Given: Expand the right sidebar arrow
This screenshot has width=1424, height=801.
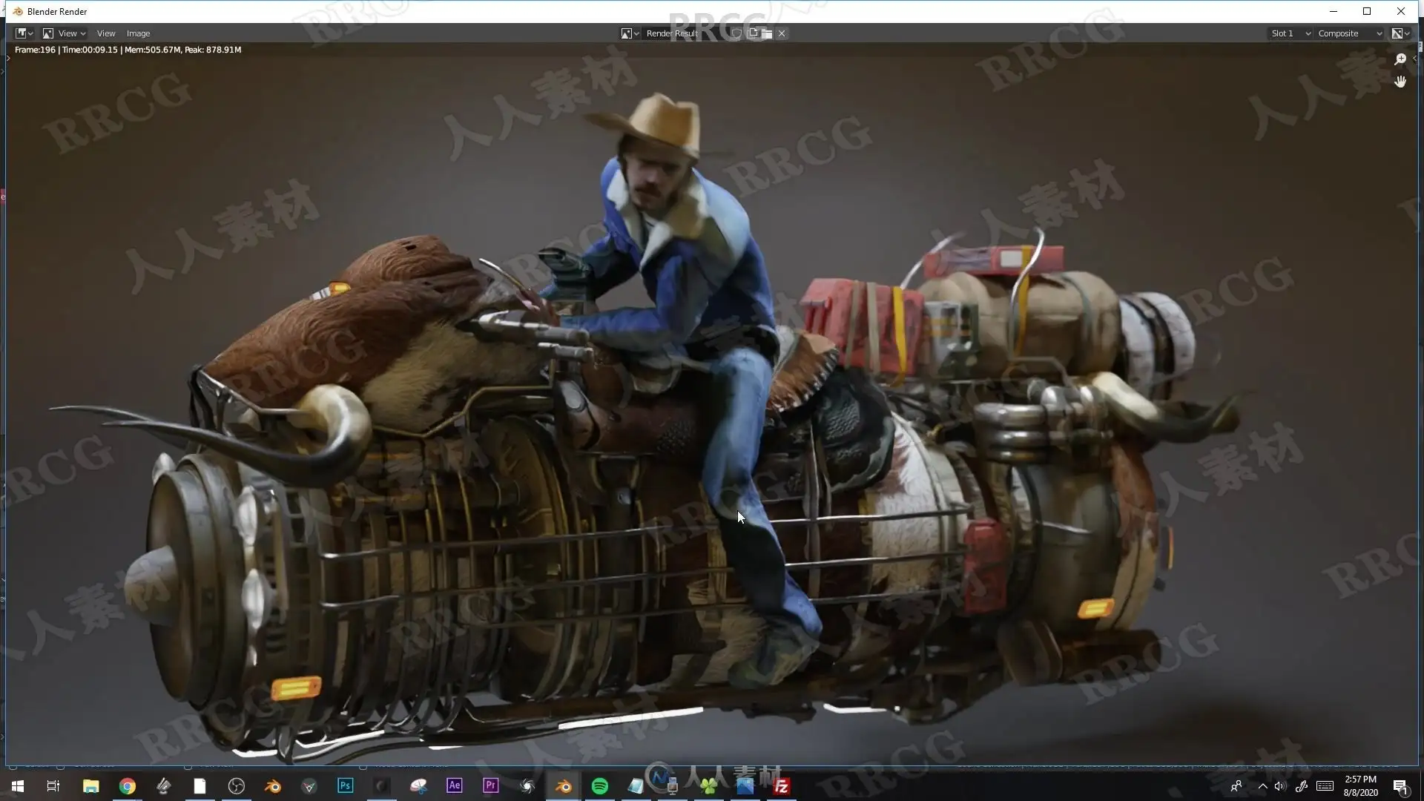Looking at the screenshot, I should (x=1415, y=59).
